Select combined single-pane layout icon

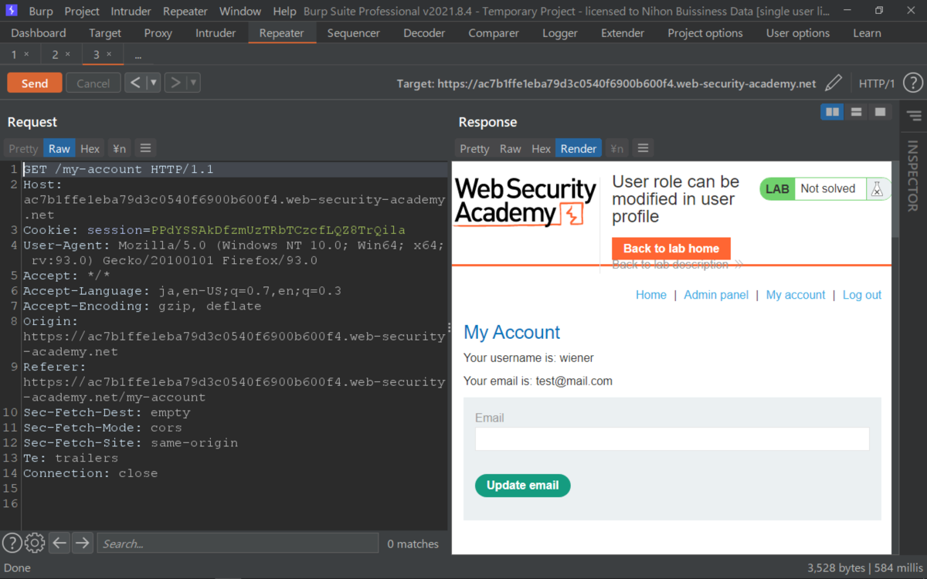click(x=880, y=112)
